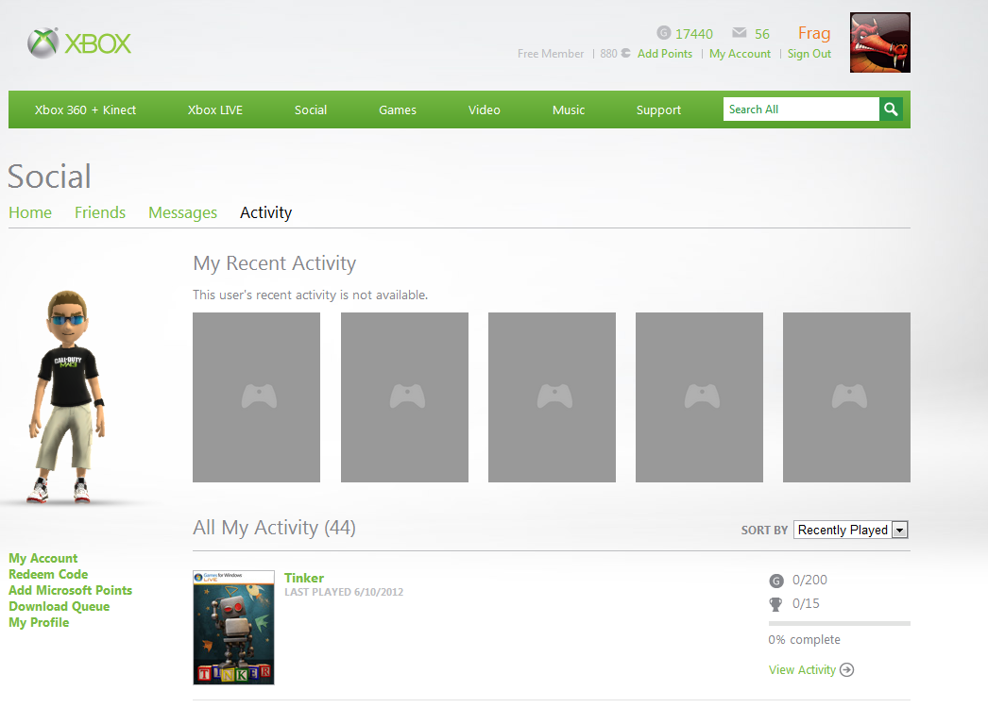The image size is (988, 708).
Task: Open the Social menu in green bar
Action: [311, 110]
